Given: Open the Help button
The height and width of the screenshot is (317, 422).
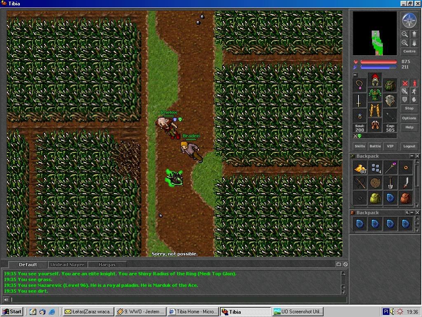Looking at the screenshot, I should 409,127.
